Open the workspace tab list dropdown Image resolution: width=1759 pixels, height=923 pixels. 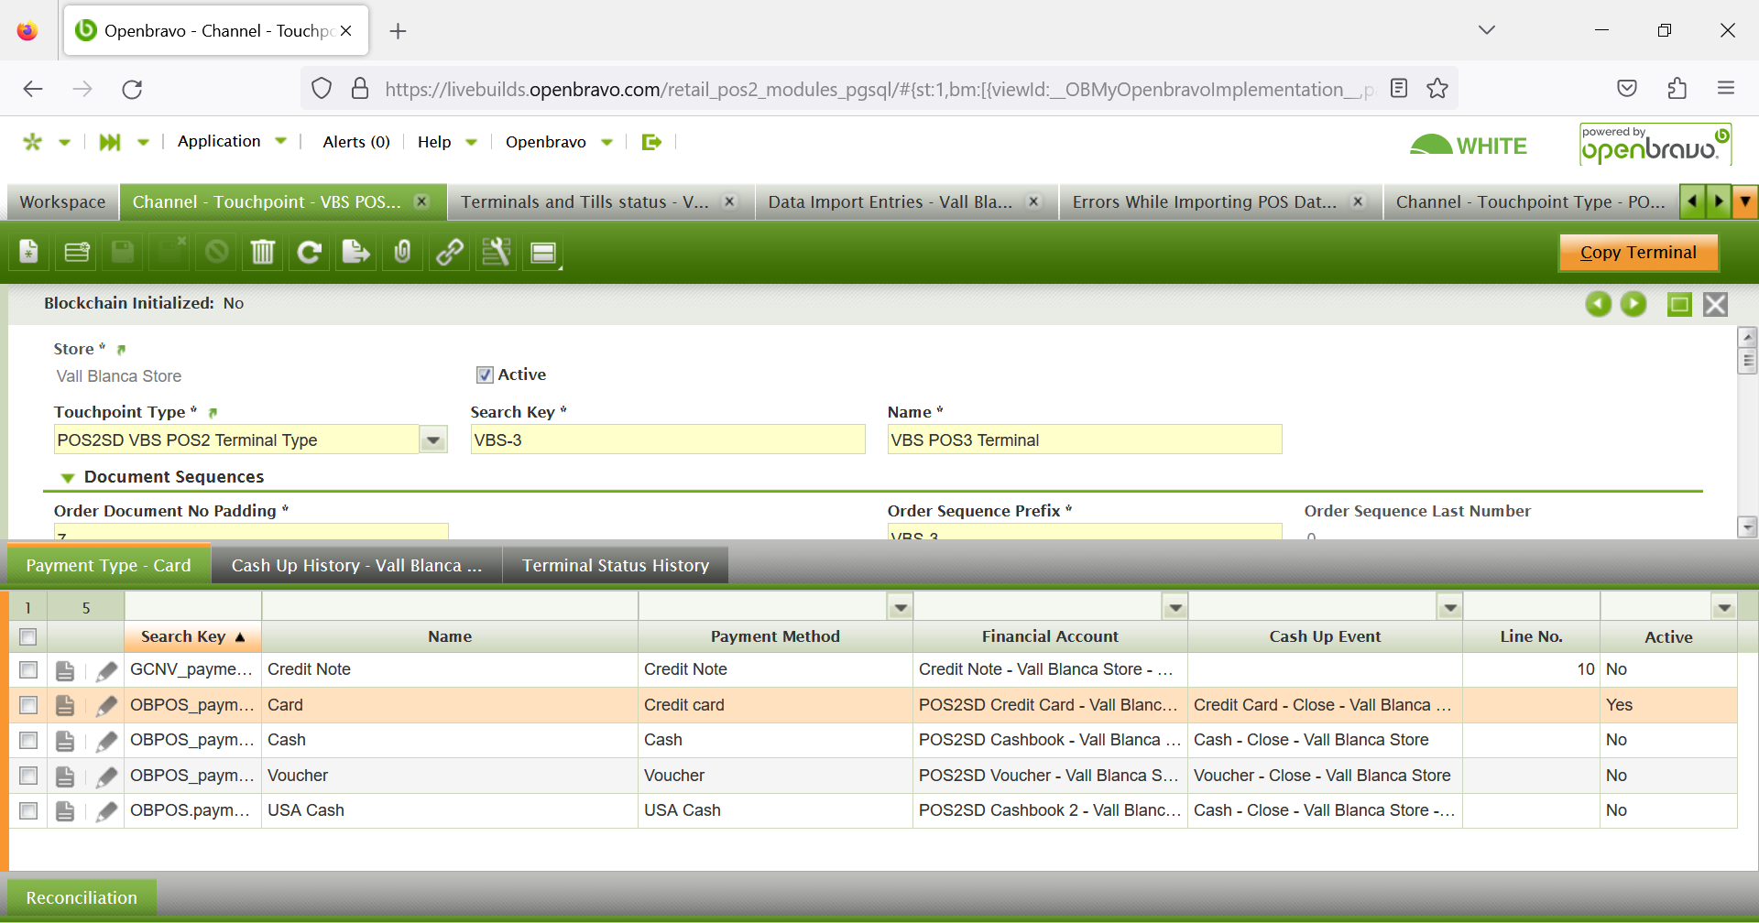(x=1745, y=201)
